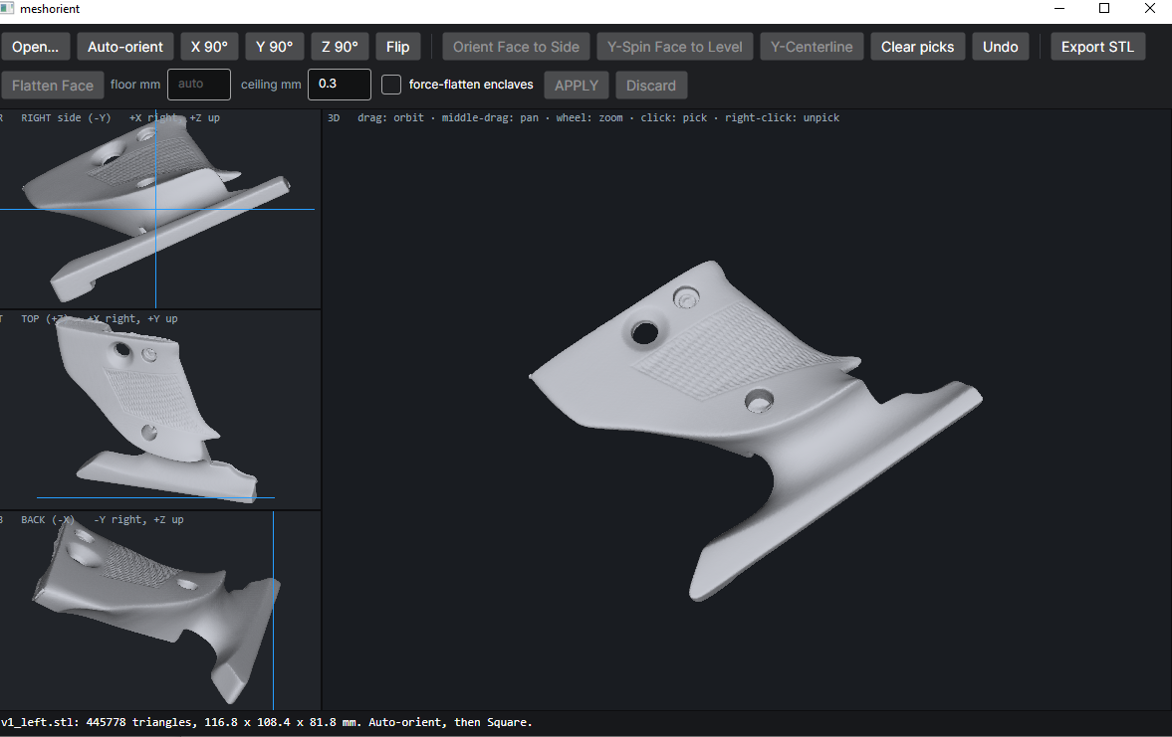Click the APPLY button

(577, 86)
